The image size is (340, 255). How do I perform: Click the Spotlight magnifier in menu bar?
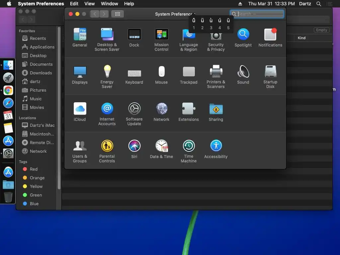pos(318,4)
